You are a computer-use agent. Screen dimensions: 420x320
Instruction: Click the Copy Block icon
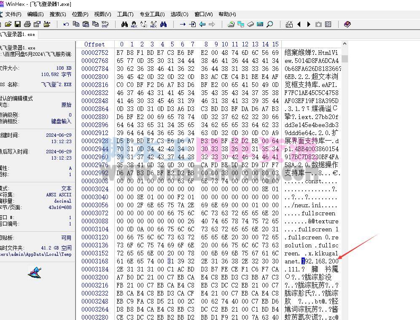(x=76, y=24)
